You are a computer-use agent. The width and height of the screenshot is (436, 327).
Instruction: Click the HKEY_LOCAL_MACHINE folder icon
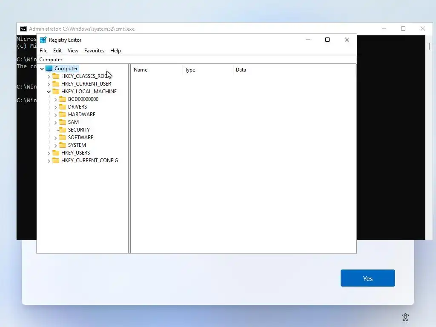click(x=56, y=91)
